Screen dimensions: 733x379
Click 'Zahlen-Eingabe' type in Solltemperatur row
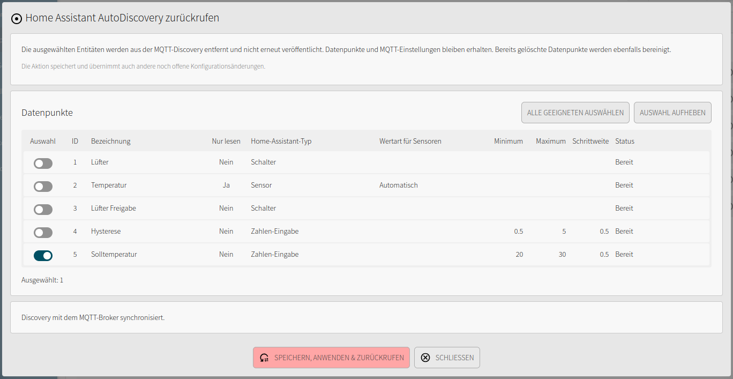point(275,254)
